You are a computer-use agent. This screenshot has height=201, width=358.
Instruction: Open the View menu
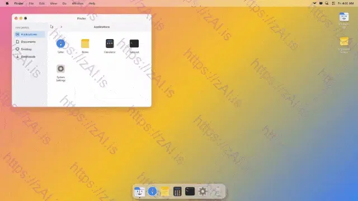pyautogui.click(x=54, y=3)
